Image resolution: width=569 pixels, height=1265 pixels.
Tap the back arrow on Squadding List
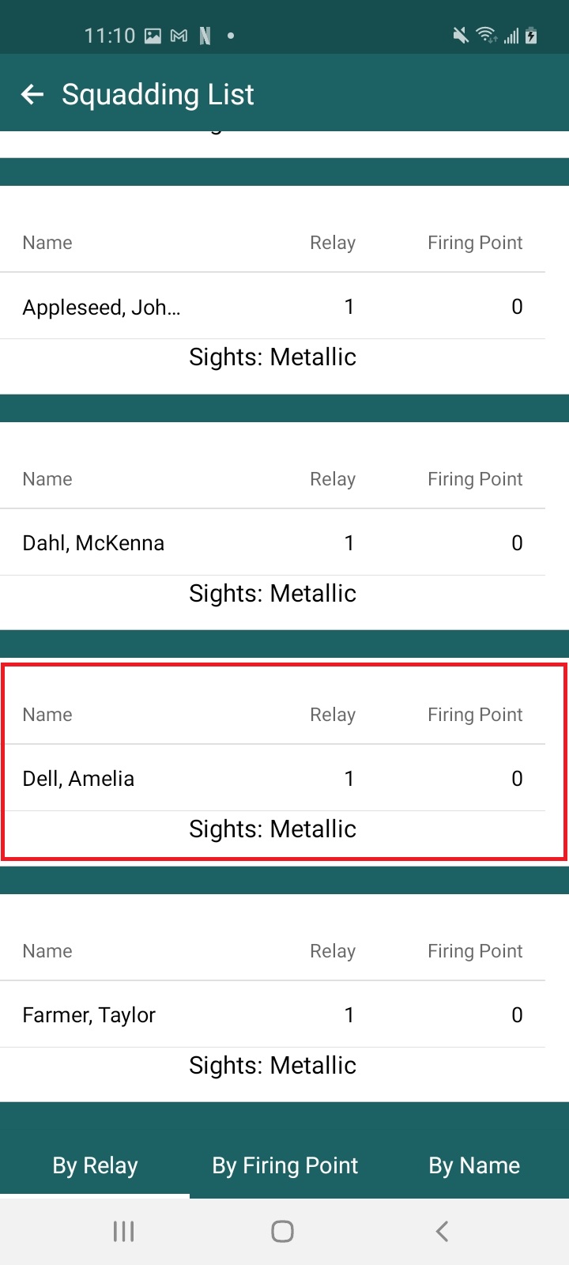coord(32,94)
